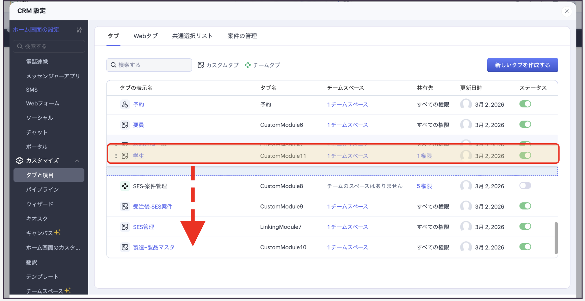Switch to the Webタブ tab
This screenshot has width=585, height=301.
[x=145, y=36]
